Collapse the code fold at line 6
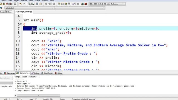The height and width of the screenshot is (100, 178). tap(21, 24)
